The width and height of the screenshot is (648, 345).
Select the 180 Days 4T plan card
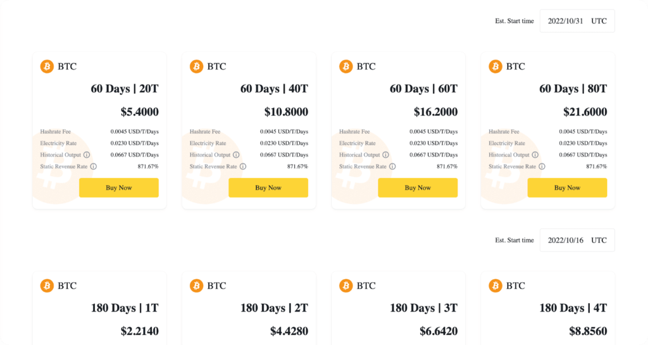pyautogui.click(x=547, y=308)
